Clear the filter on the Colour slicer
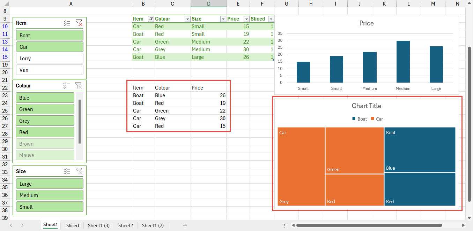The height and width of the screenshot is (231, 473). coord(79,85)
